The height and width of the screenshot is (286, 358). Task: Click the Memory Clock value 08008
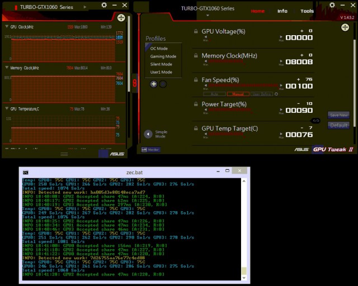[299, 62]
